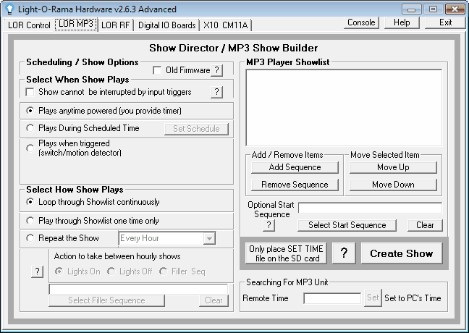Click the large question mark beside Create Show

click(344, 253)
